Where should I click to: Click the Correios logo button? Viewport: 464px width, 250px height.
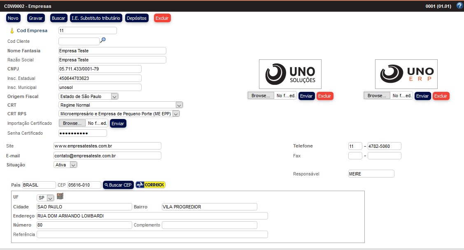pos(150,185)
